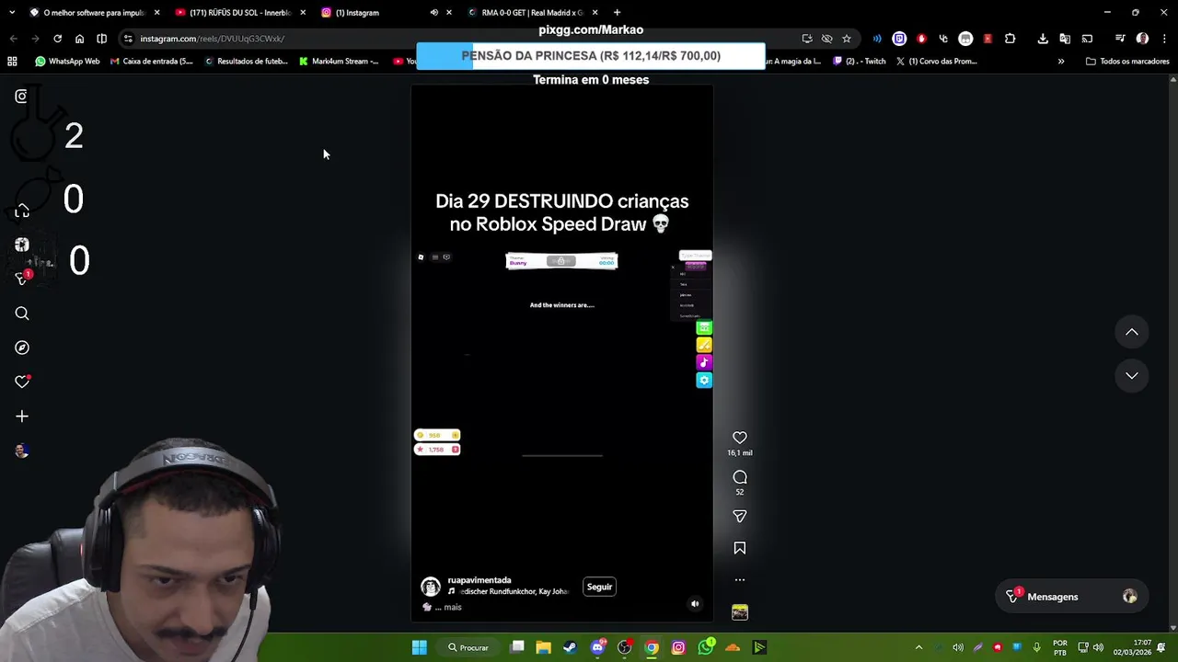This screenshot has height=662, width=1178.
Task: Open File Explorer from the taskbar
Action: click(544, 647)
